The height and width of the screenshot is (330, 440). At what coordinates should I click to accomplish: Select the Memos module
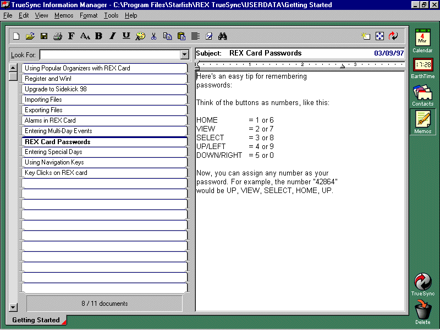pyautogui.click(x=422, y=122)
